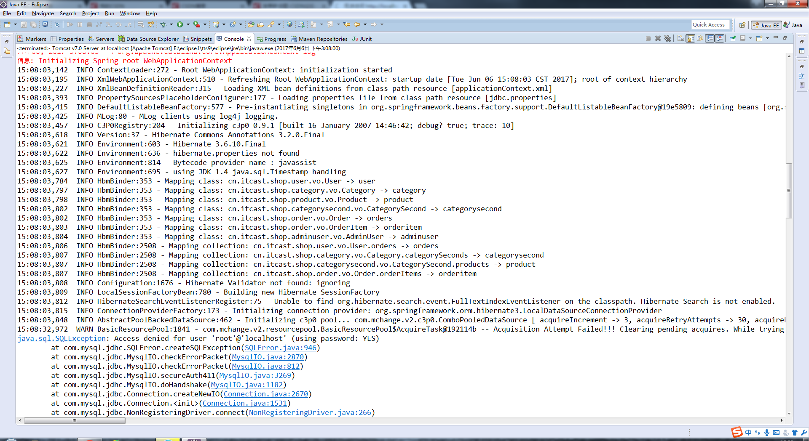Open the Navigate menu

pos(43,13)
